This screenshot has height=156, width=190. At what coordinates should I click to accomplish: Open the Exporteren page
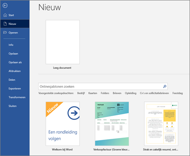click(x=15, y=88)
